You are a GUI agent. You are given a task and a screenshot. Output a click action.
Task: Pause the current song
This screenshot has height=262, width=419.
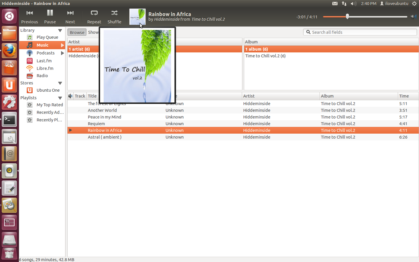tap(50, 17)
